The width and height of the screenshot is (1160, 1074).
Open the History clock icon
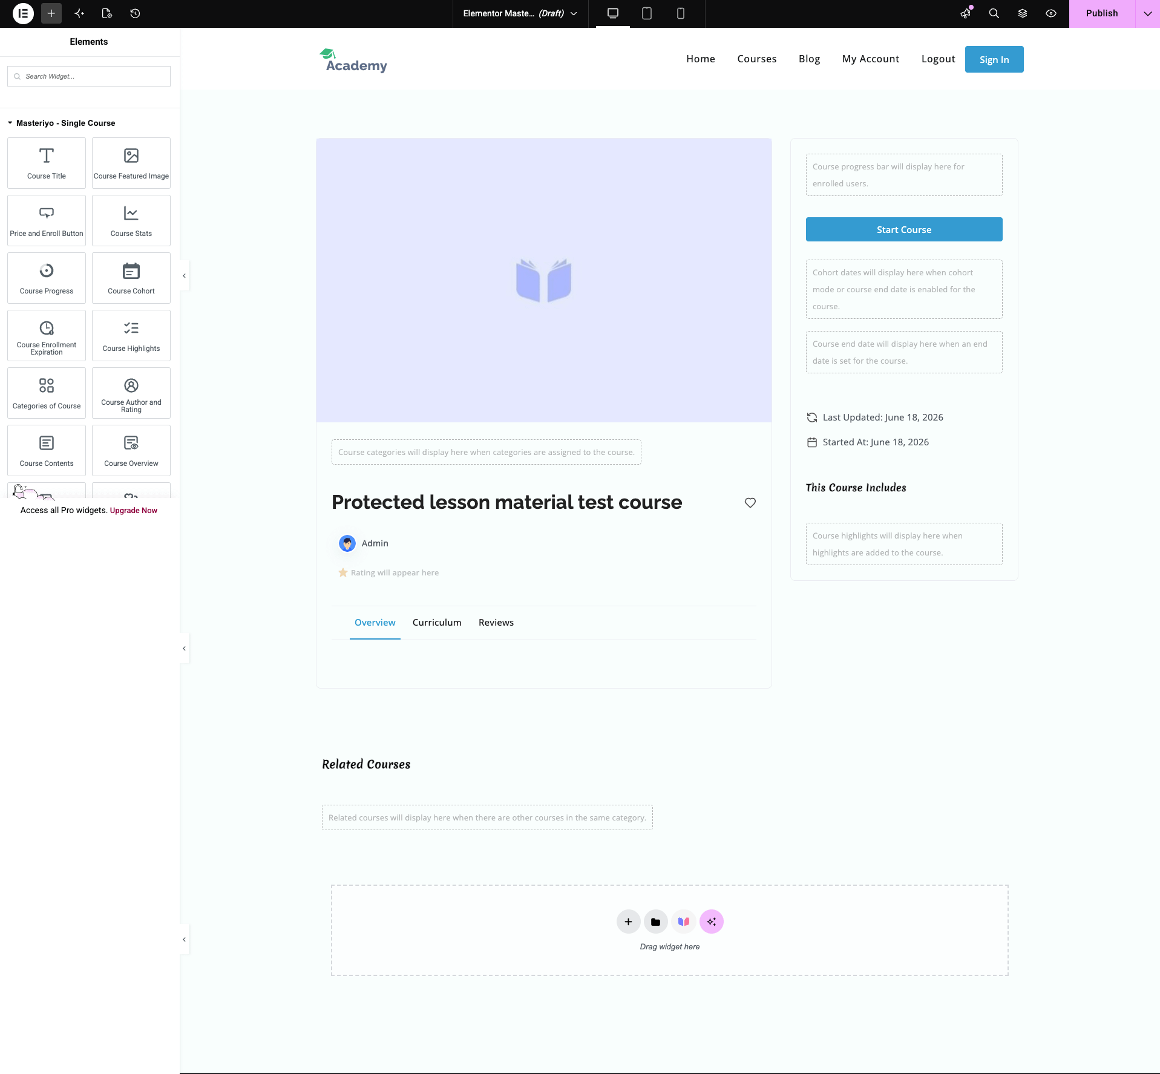[135, 13]
